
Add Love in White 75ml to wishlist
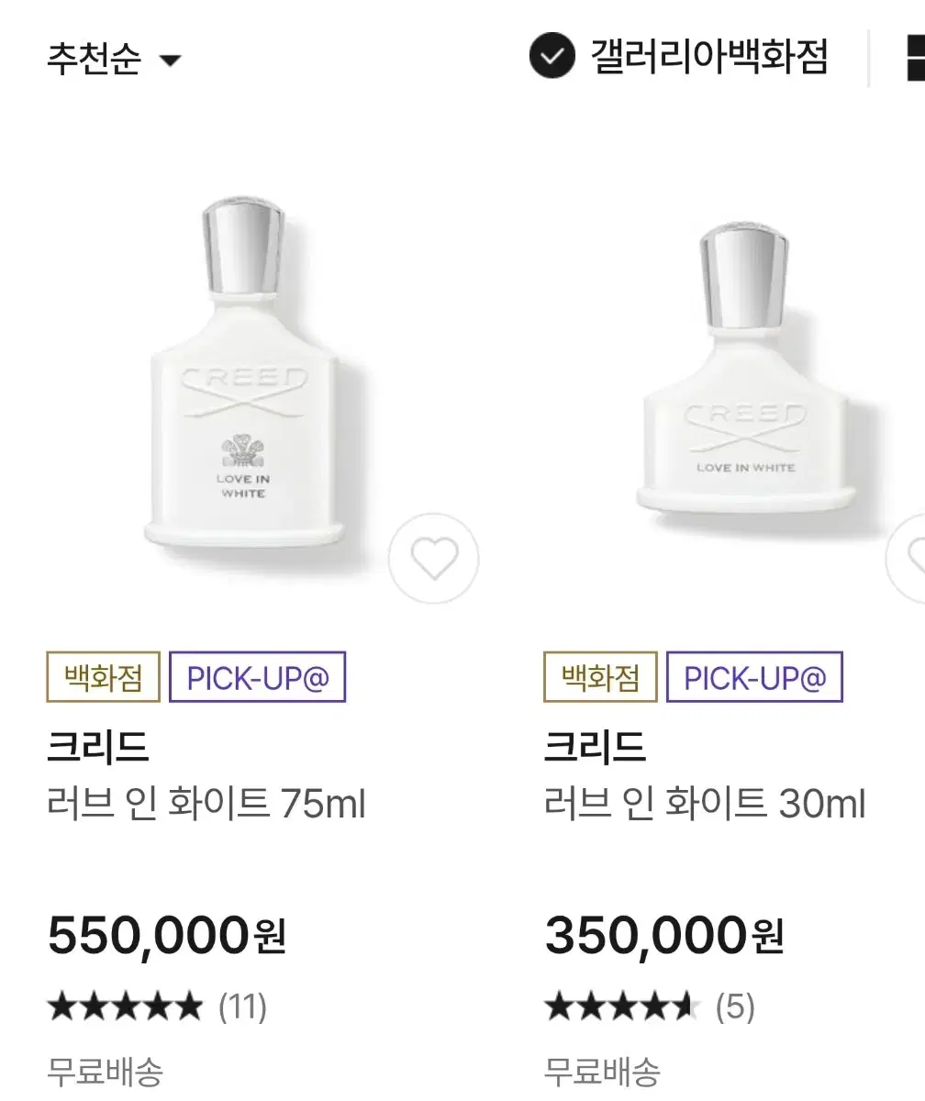tap(434, 559)
